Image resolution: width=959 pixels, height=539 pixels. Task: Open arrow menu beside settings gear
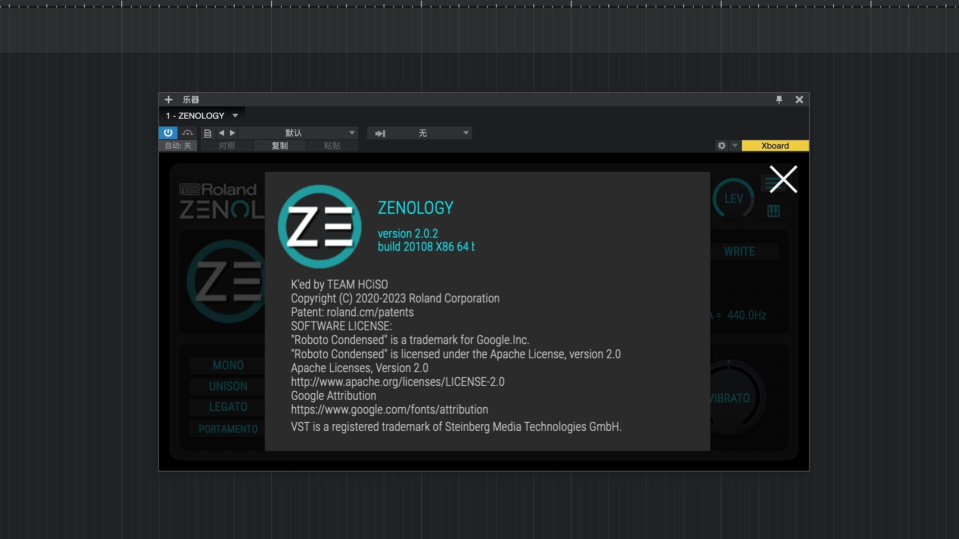pyautogui.click(x=735, y=146)
